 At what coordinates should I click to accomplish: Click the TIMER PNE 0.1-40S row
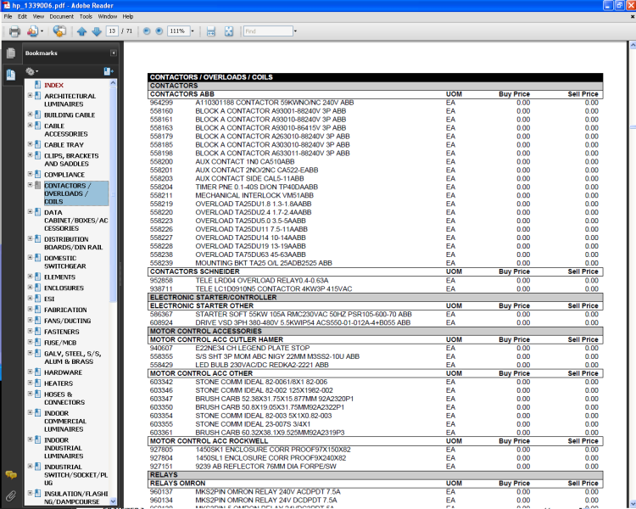374,187
